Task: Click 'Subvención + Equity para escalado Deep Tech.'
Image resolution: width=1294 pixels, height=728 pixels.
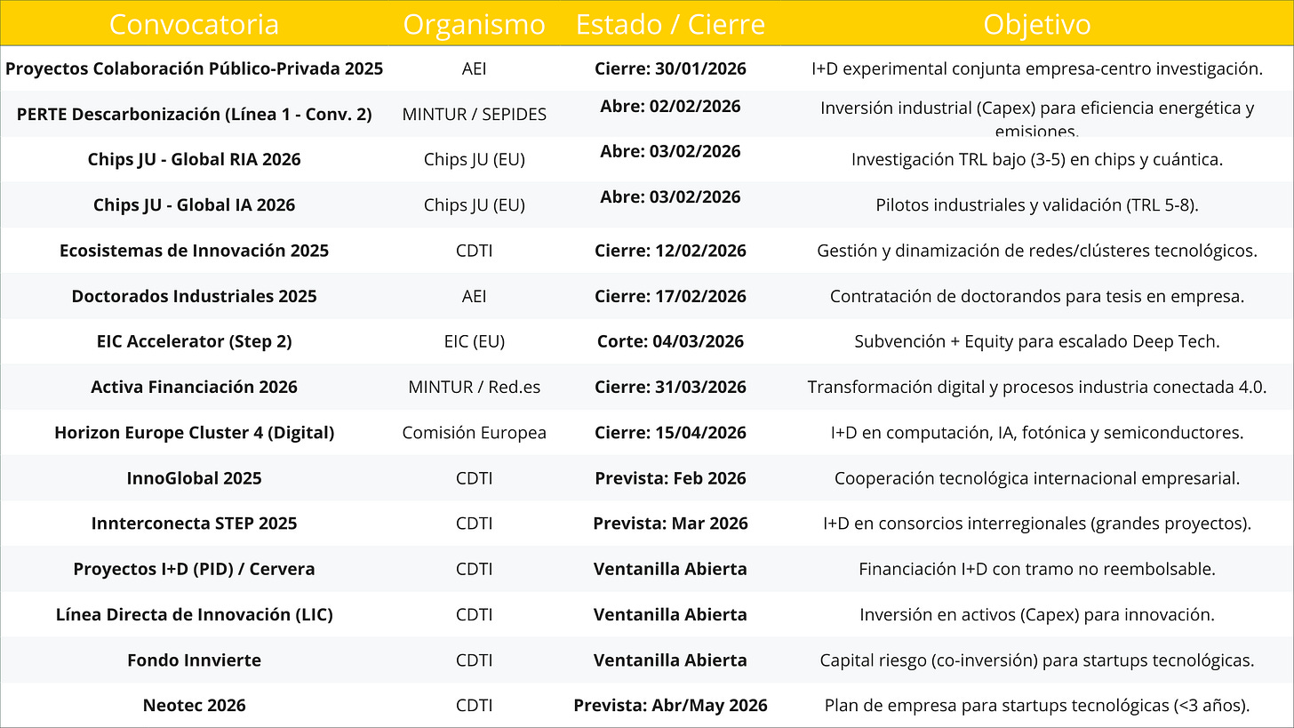Action: pyautogui.click(x=1036, y=342)
